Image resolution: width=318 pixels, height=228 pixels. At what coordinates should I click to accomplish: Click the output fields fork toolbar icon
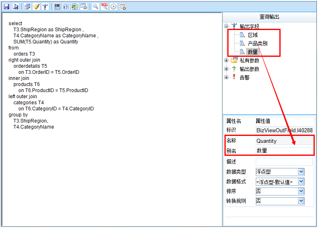[45, 6]
